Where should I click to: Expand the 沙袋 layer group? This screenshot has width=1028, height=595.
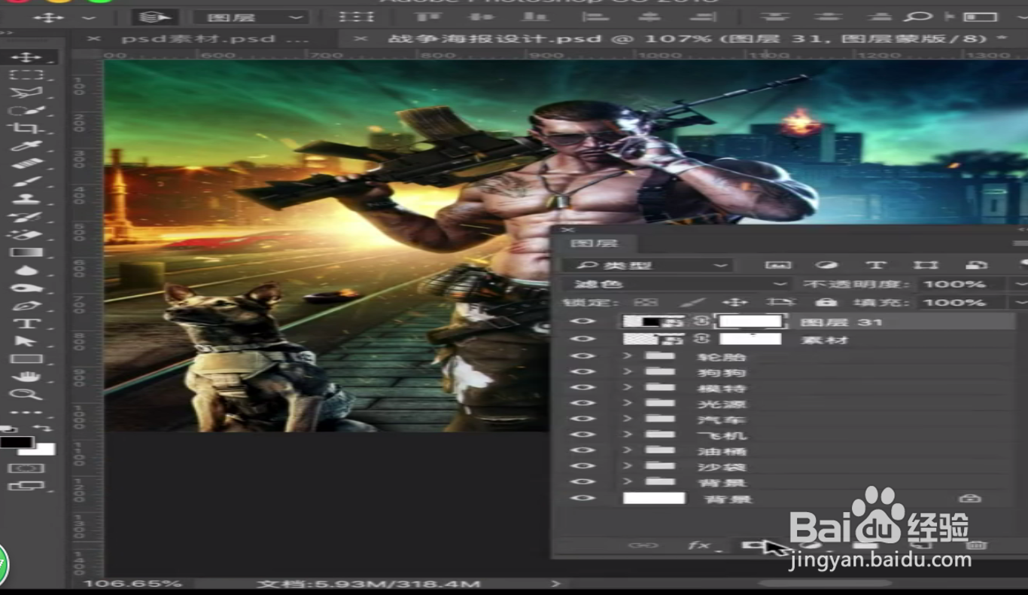(628, 467)
